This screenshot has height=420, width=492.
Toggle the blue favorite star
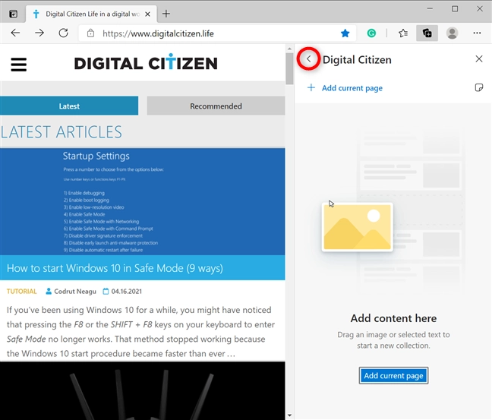pos(345,33)
